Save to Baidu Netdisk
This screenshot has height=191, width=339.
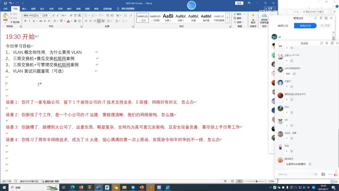[264, 19]
